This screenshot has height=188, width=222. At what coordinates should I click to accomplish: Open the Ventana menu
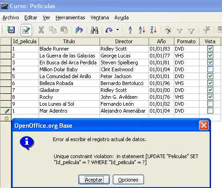pos(100,17)
